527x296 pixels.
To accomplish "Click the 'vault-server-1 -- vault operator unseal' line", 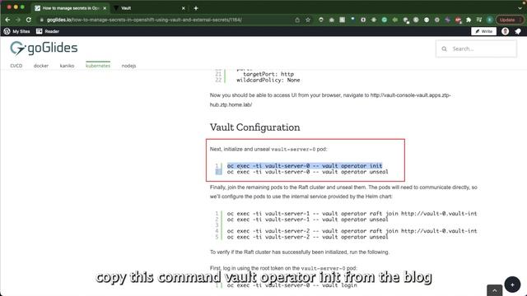I will [307, 220].
